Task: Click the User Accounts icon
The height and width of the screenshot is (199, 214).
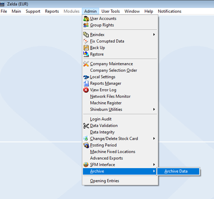Action: click(x=86, y=19)
